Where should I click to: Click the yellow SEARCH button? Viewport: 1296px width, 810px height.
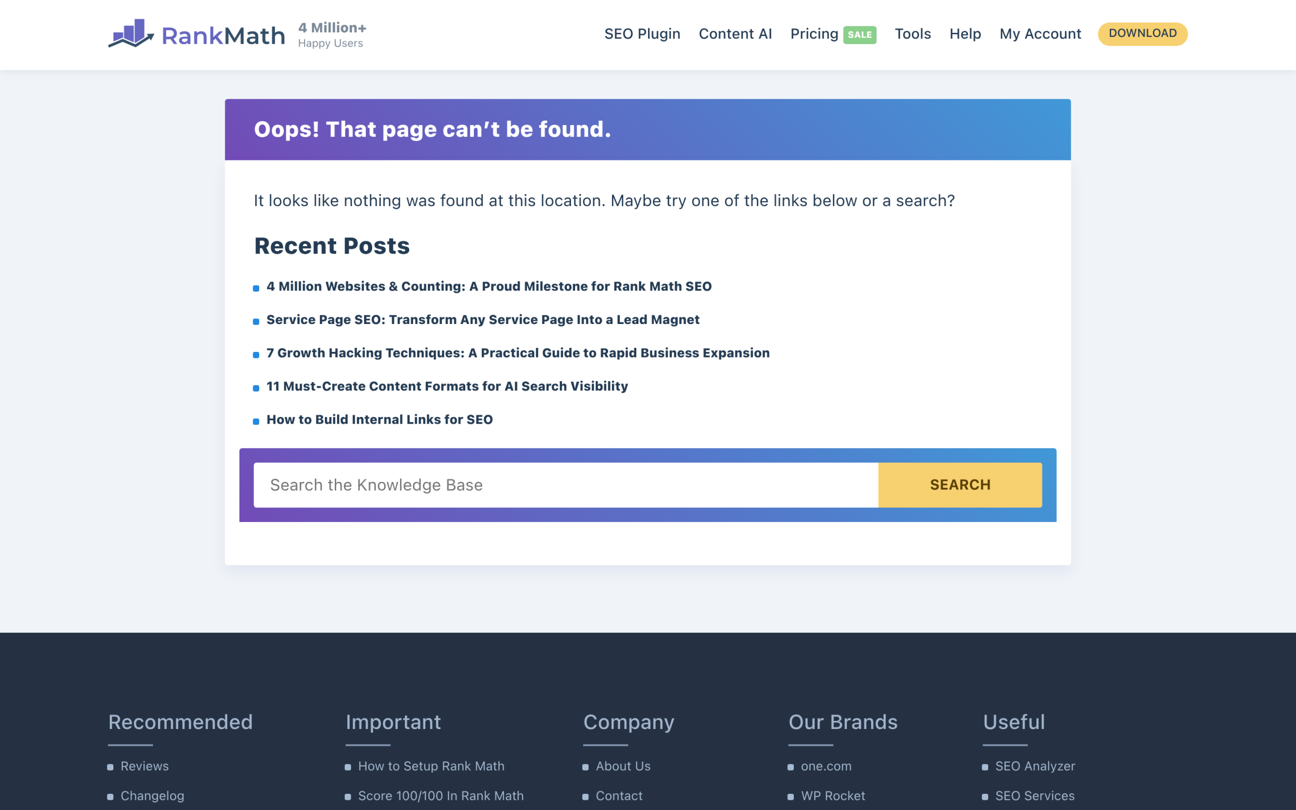[x=960, y=485]
